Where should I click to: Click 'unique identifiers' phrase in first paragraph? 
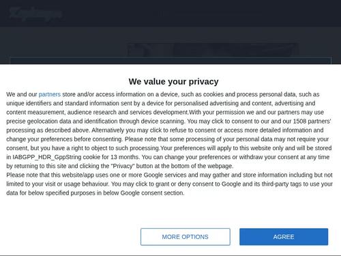(29, 103)
